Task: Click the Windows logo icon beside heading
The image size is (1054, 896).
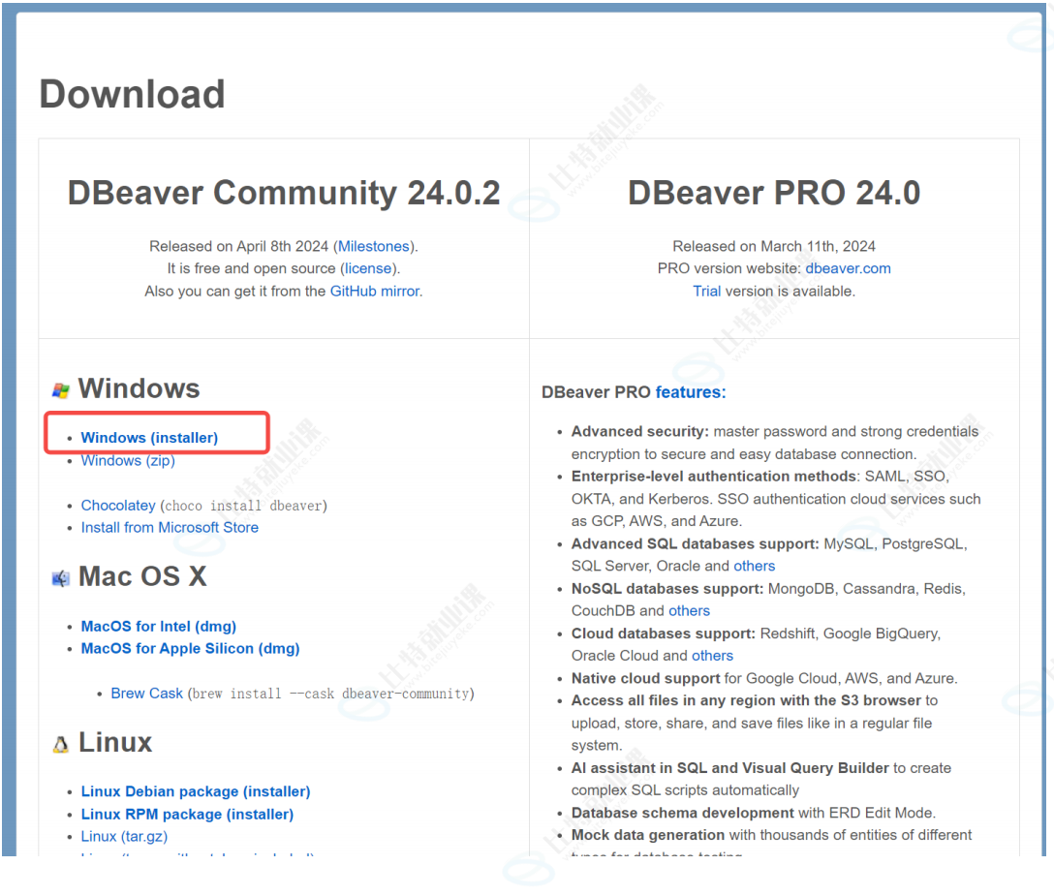Action: [60, 389]
